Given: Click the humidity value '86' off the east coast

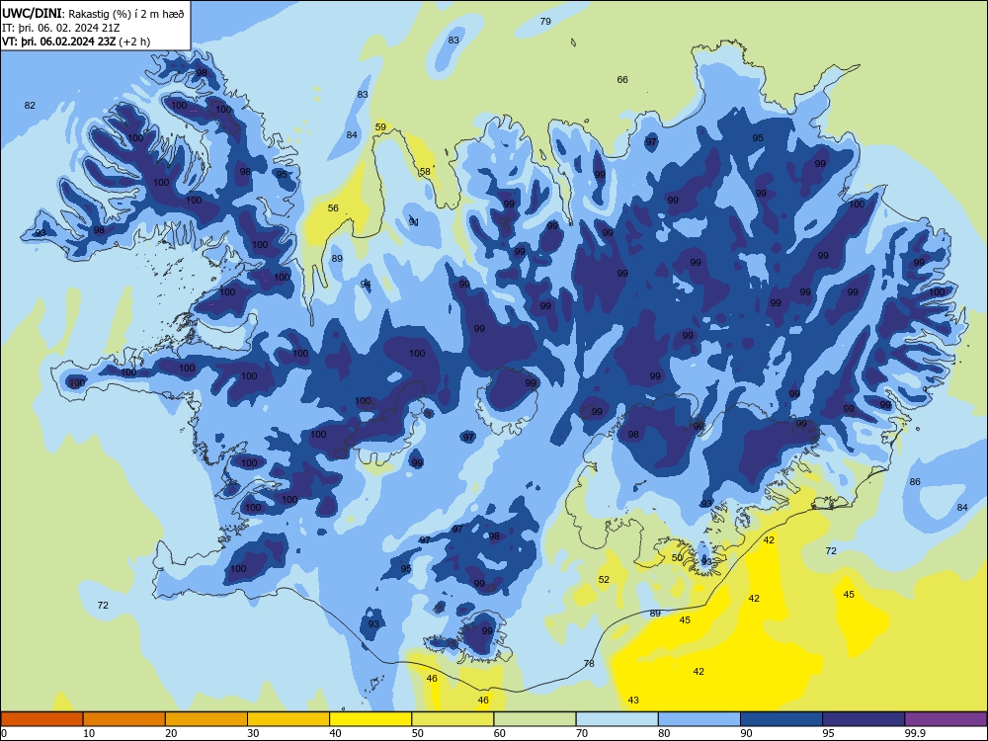Looking at the screenshot, I should [915, 482].
